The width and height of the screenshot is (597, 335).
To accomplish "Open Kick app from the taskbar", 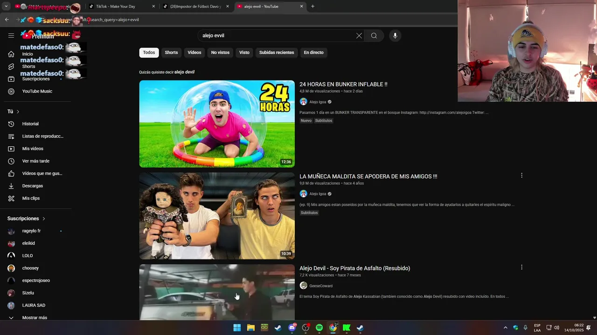I will coord(347,328).
